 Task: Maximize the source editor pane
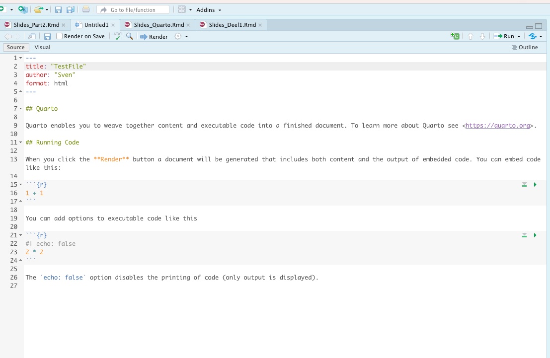539,26
